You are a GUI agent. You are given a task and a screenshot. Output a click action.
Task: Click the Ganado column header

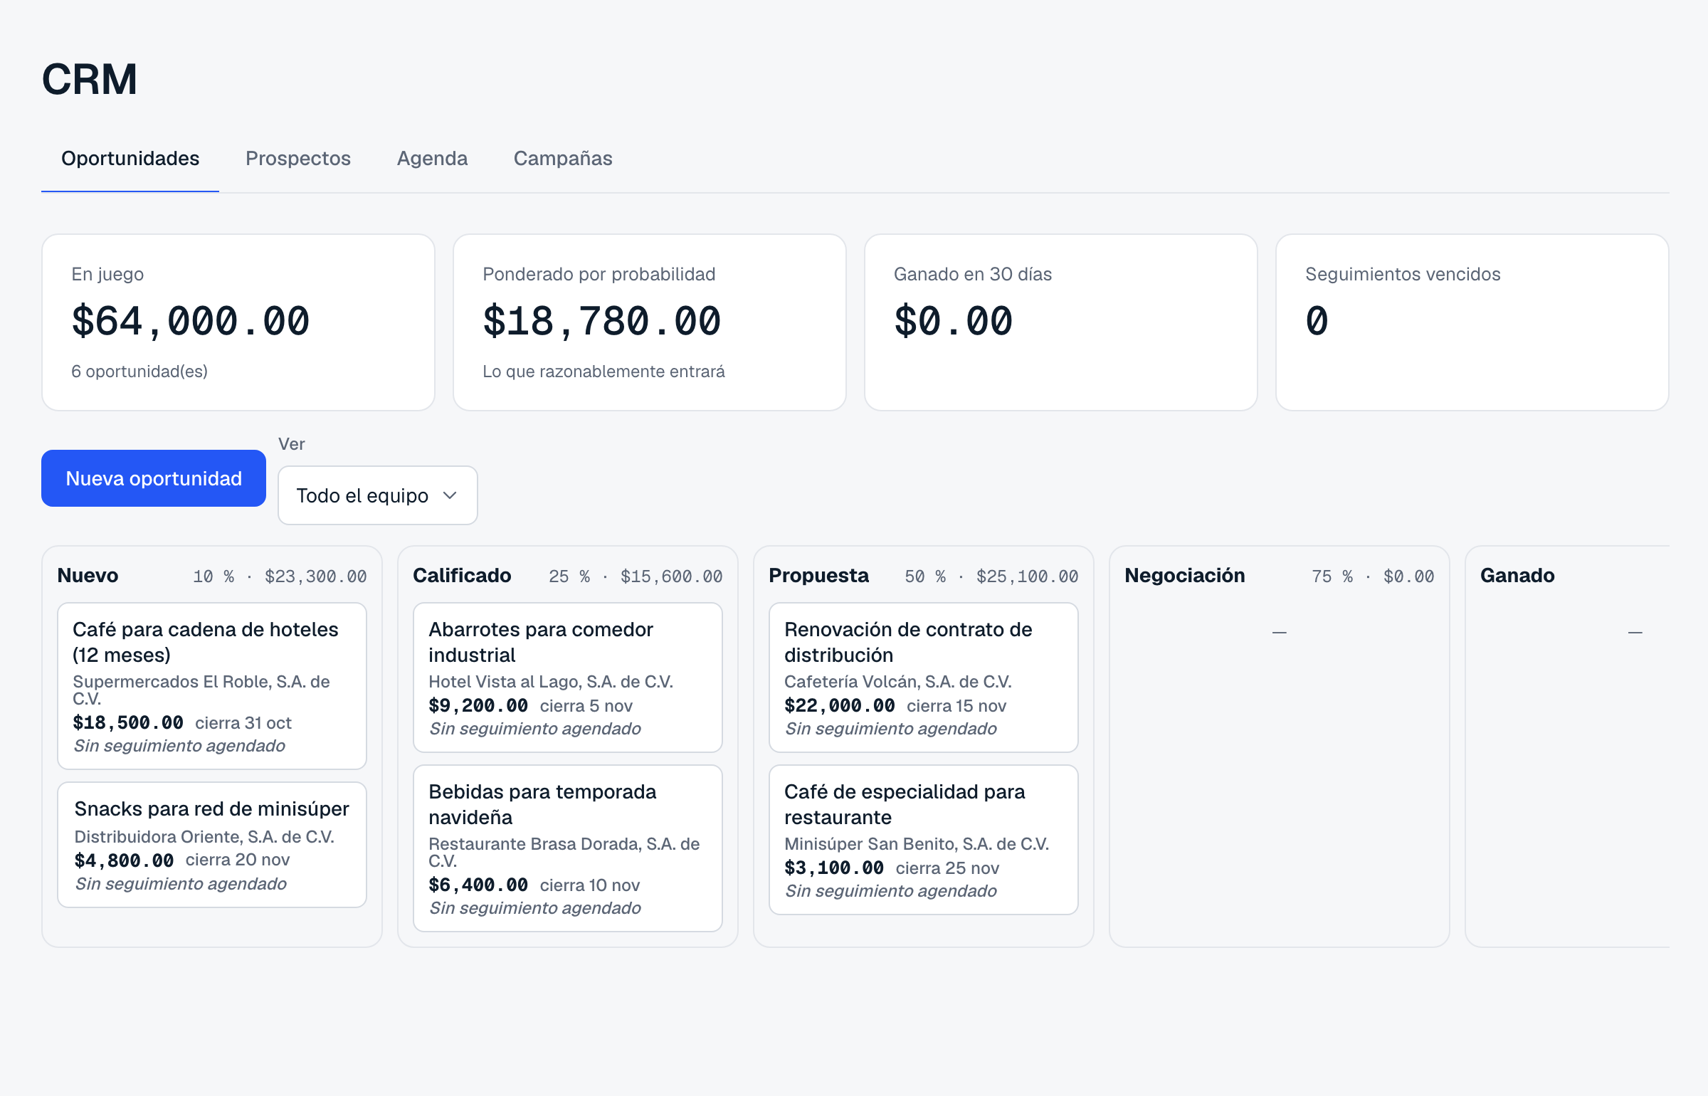point(1517,576)
